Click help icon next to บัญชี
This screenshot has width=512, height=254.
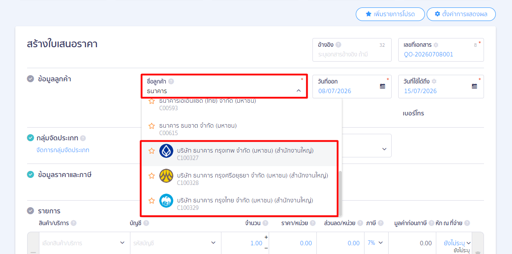(x=146, y=223)
